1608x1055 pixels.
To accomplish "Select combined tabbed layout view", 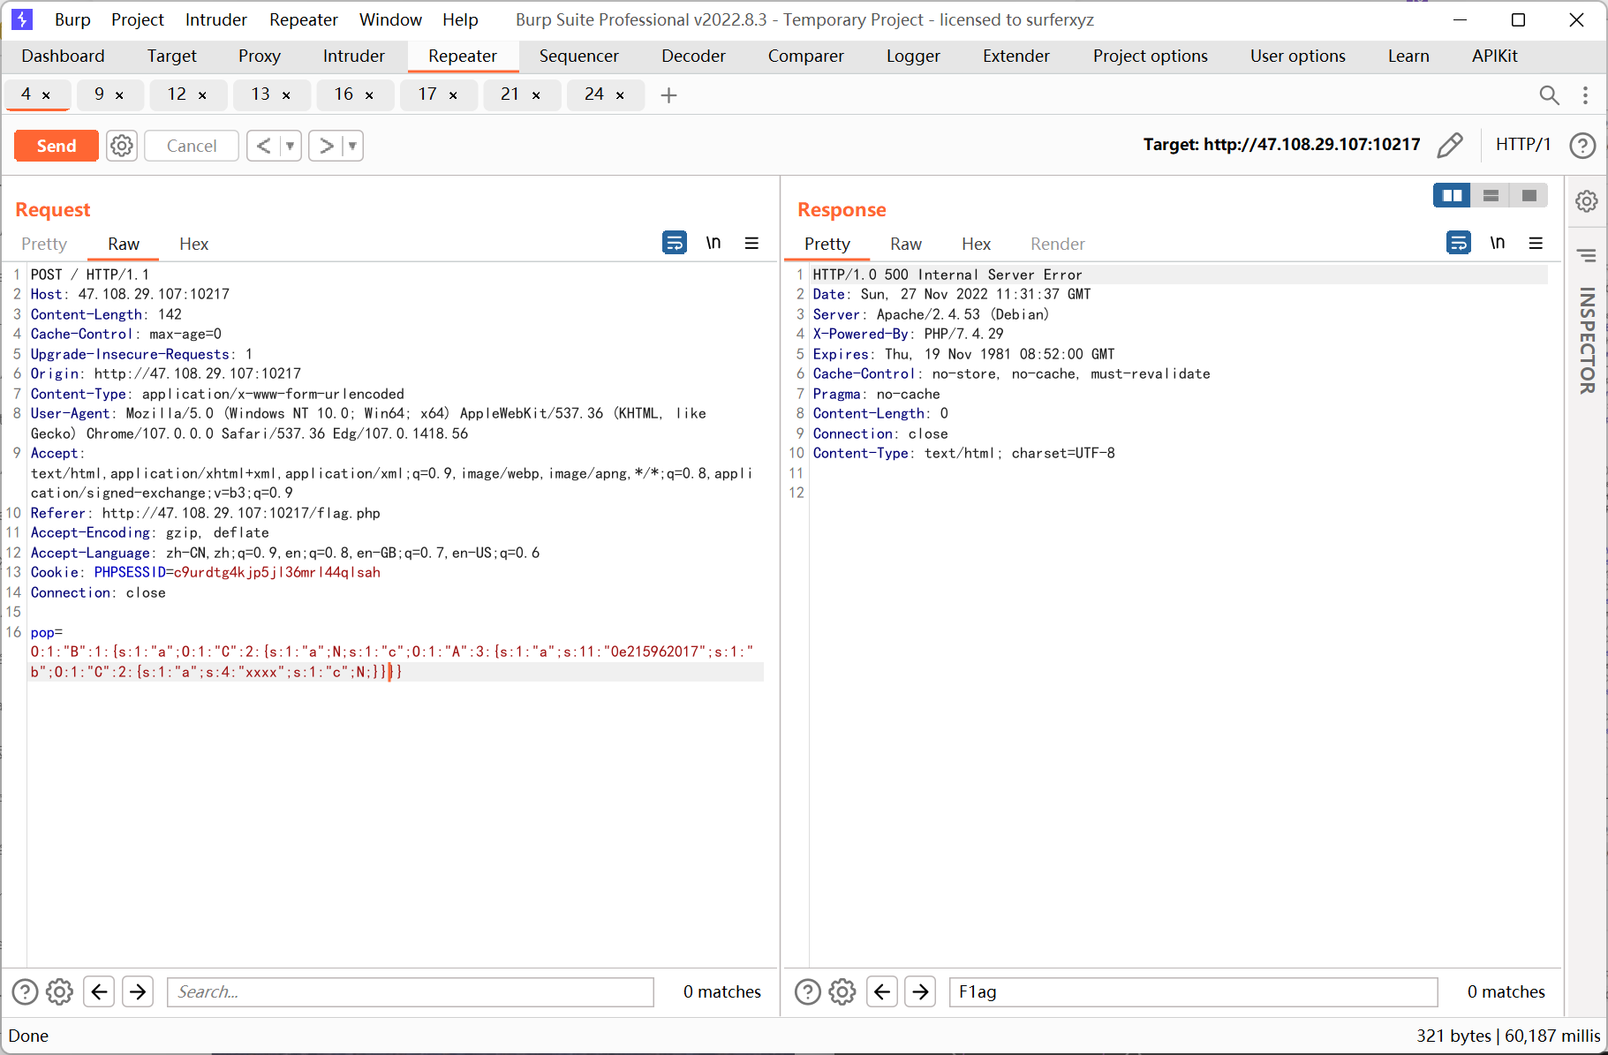I will [x=1529, y=195].
